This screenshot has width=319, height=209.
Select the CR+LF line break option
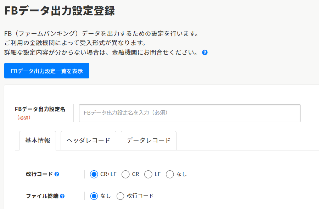click(94, 174)
